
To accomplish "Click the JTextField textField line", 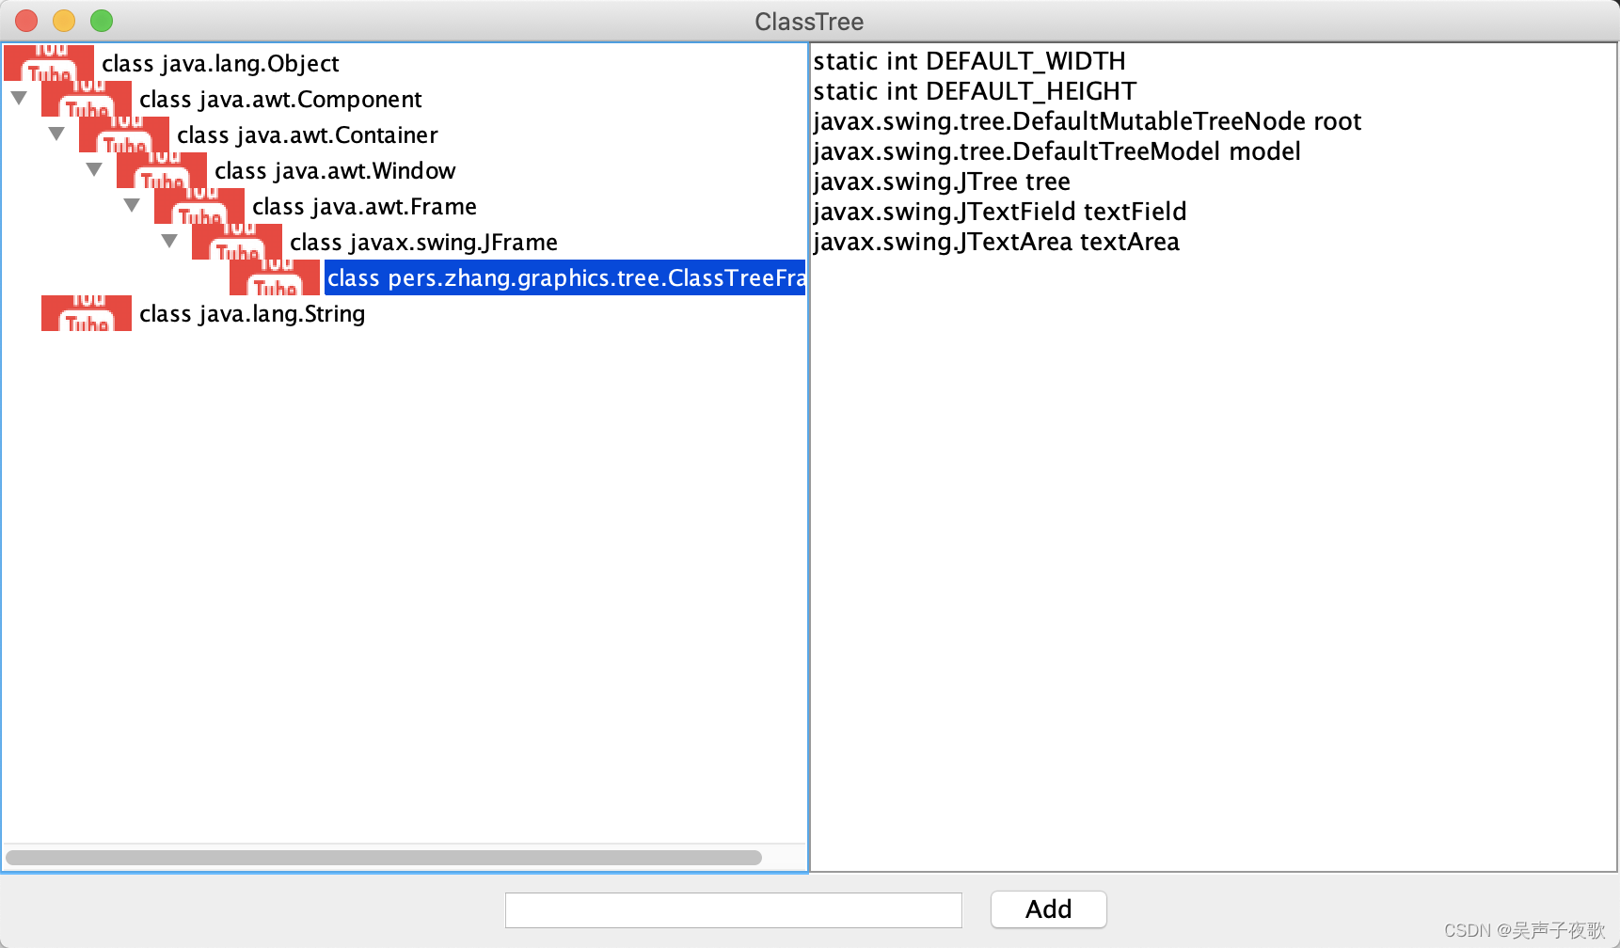I will 1000,212.
